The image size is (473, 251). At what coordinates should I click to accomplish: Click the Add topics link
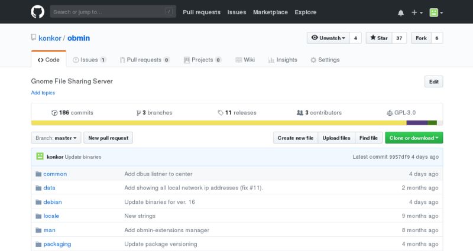coord(43,93)
